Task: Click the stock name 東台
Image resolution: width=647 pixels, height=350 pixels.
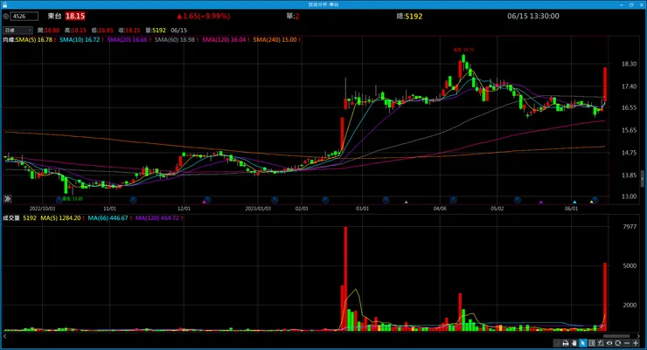Action: click(x=54, y=16)
